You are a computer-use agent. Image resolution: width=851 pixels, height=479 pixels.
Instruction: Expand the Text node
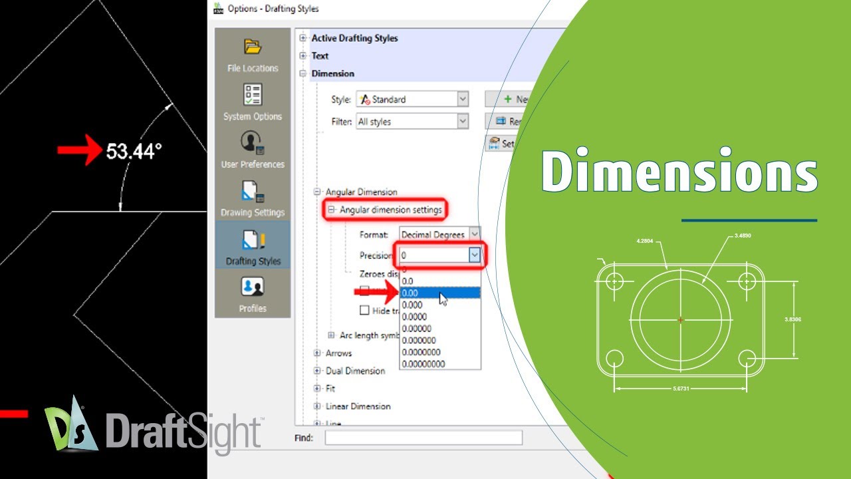303,56
